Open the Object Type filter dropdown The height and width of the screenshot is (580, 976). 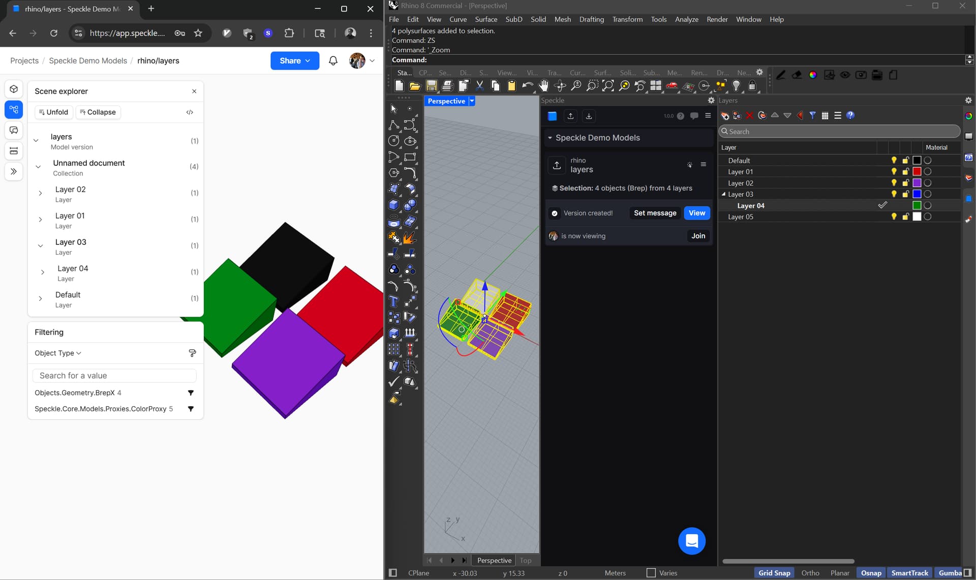(57, 353)
